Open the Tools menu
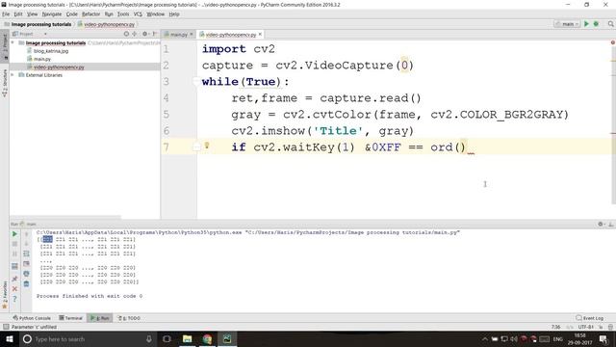This screenshot has width=616, height=347. [x=123, y=14]
